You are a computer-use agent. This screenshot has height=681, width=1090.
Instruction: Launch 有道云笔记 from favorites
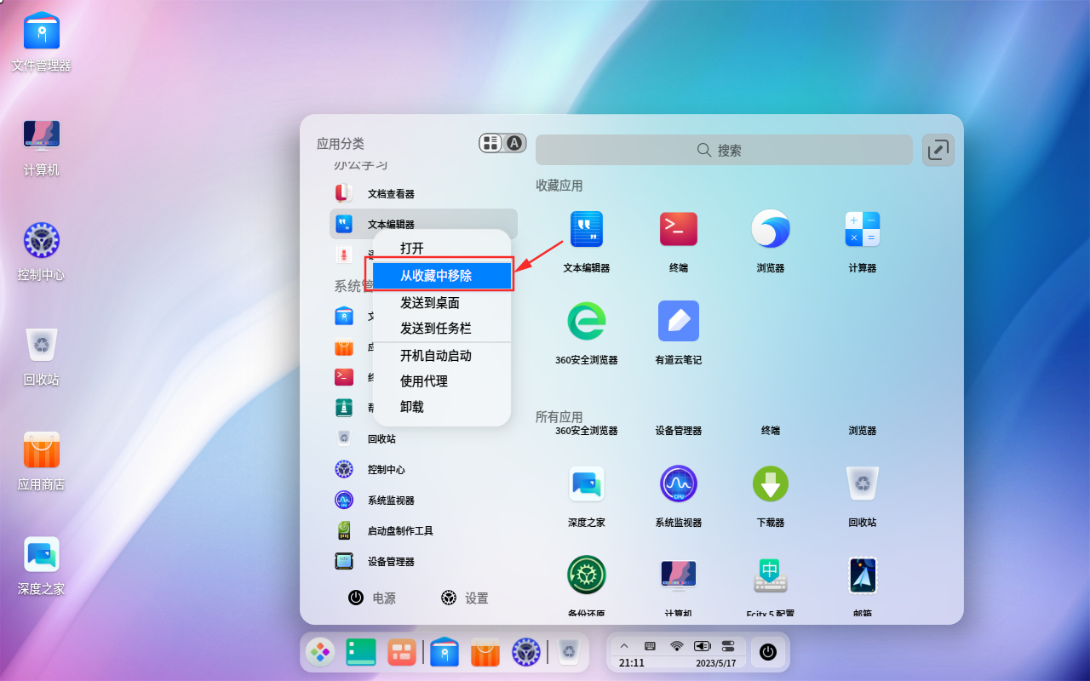(x=678, y=321)
